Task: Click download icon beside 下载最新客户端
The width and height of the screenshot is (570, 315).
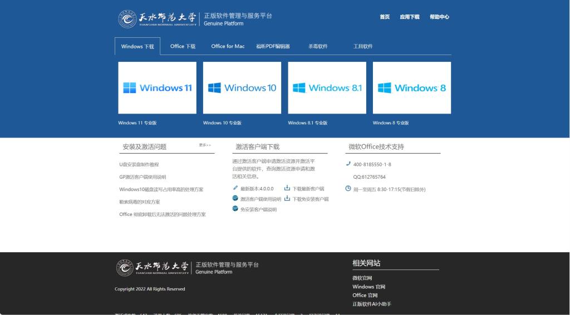Action: click(287, 188)
